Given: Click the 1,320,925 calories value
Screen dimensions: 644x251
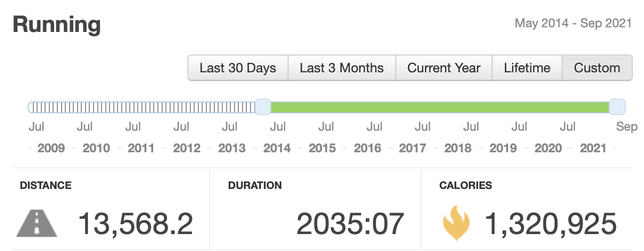Looking at the screenshot, I should [x=550, y=224].
